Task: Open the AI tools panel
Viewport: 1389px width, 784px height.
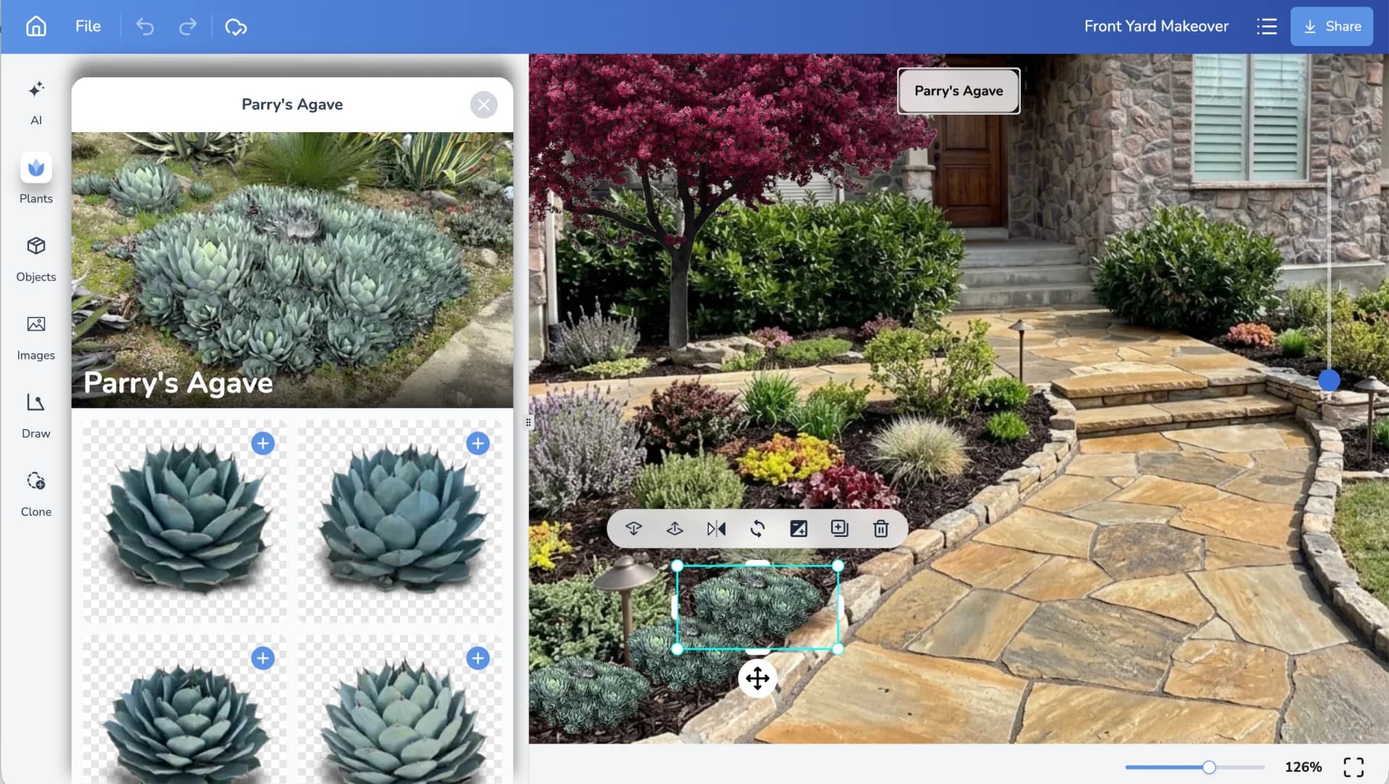Action: [36, 103]
